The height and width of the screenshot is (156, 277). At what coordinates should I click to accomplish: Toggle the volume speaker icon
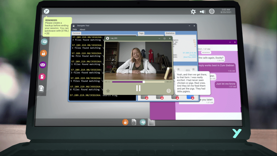coord(203,12)
